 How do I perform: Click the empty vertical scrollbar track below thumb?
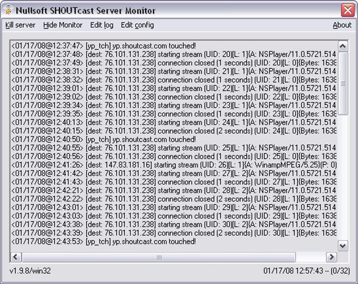coord(343,178)
